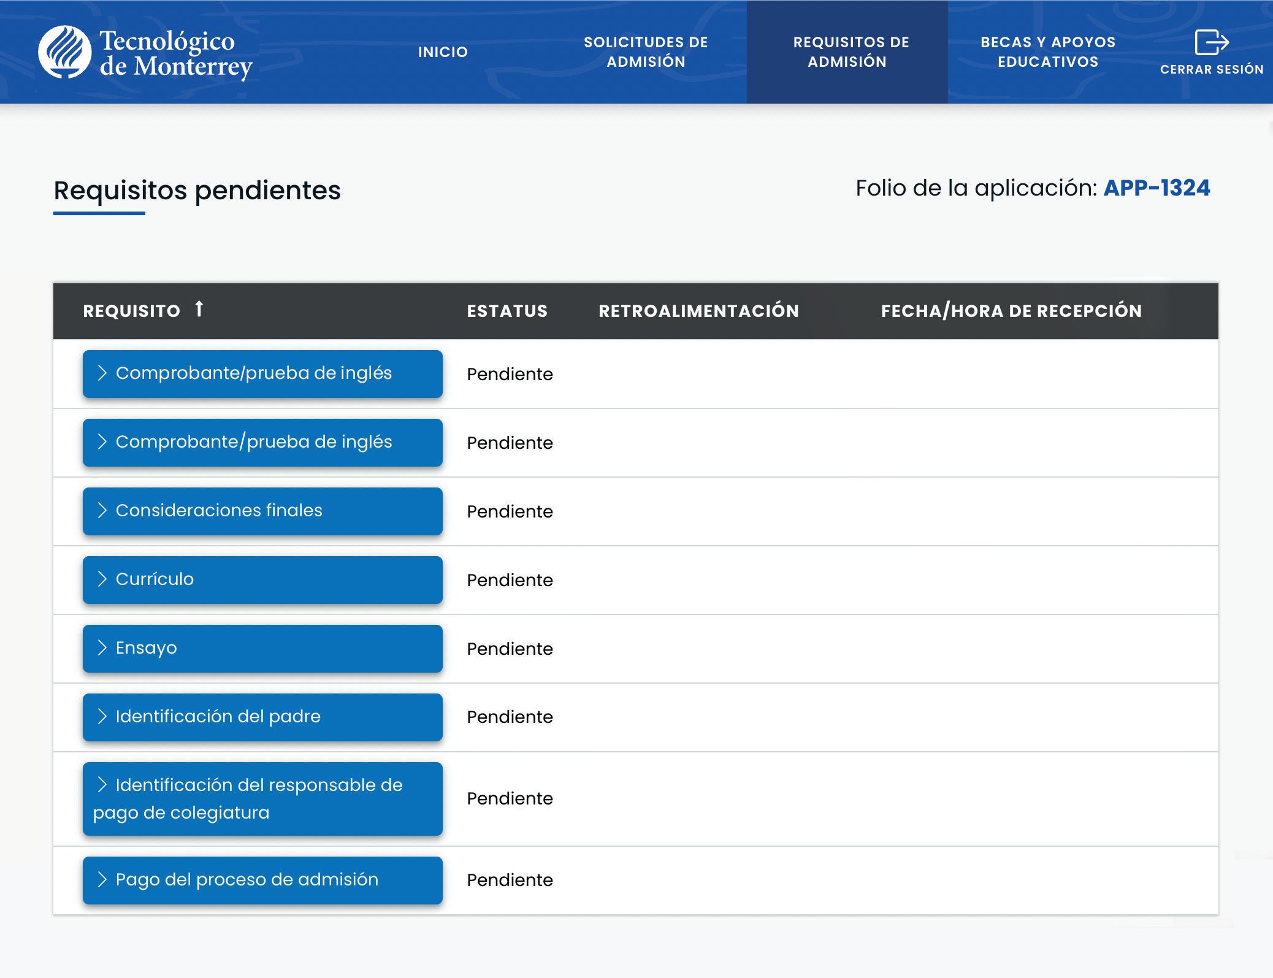The height and width of the screenshot is (978, 1273).
Task: Click chevron icon beside Ensayo
Action: coord(102,648)
